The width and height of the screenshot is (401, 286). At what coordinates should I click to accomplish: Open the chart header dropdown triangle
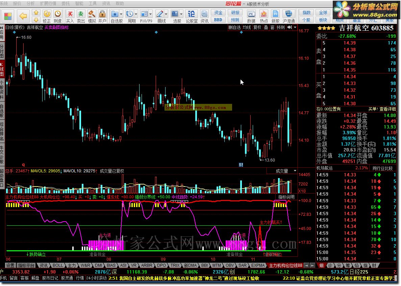(x=295, y=27)
